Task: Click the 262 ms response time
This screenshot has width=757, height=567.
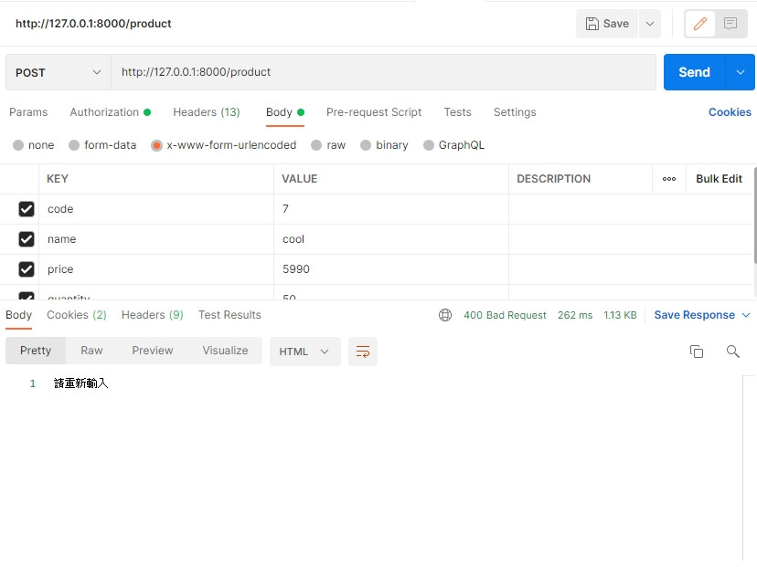Action: tap(575, 315)
